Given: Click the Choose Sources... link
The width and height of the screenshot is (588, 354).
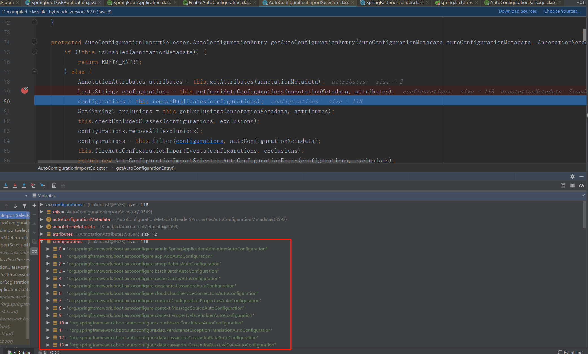Looking at the screenshot, I should [562, 11].
